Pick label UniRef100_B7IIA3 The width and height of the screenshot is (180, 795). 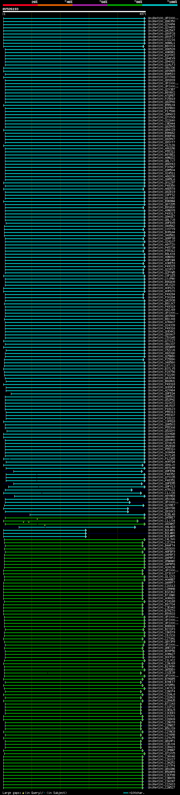pos(161,704)
